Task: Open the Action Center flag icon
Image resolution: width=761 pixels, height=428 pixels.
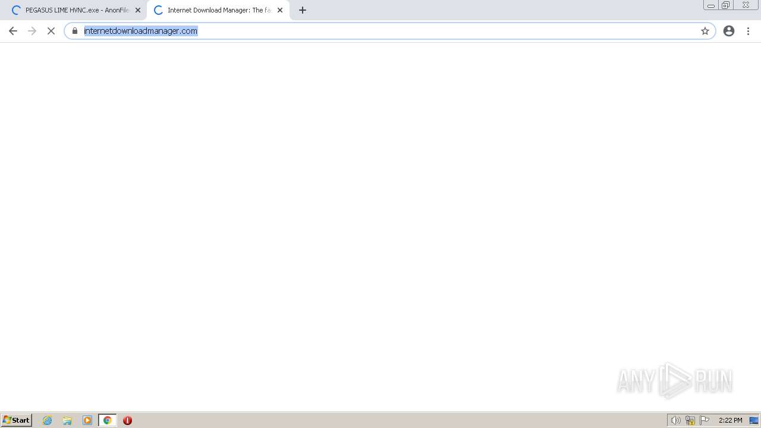Action: [x=705, y=420]
